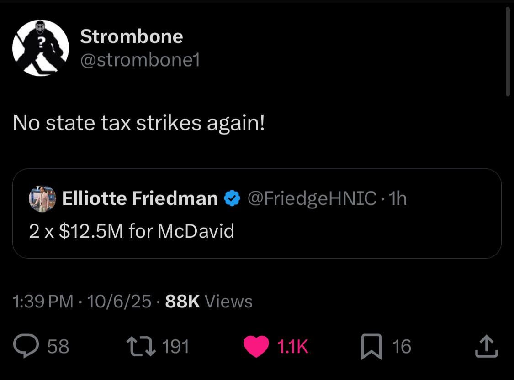
Task: Remove the saved bookmark from the post
Action: coord(372,347)
